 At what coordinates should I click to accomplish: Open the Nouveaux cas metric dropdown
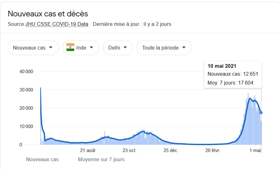click(33, 48)
